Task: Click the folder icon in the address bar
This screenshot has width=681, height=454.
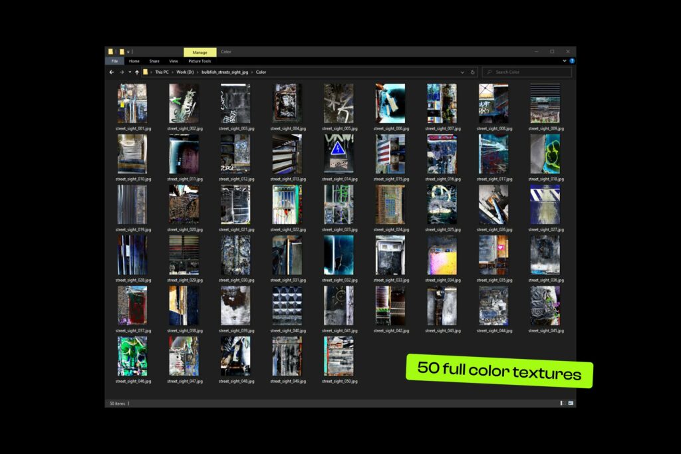Action: tap(146, 71)
